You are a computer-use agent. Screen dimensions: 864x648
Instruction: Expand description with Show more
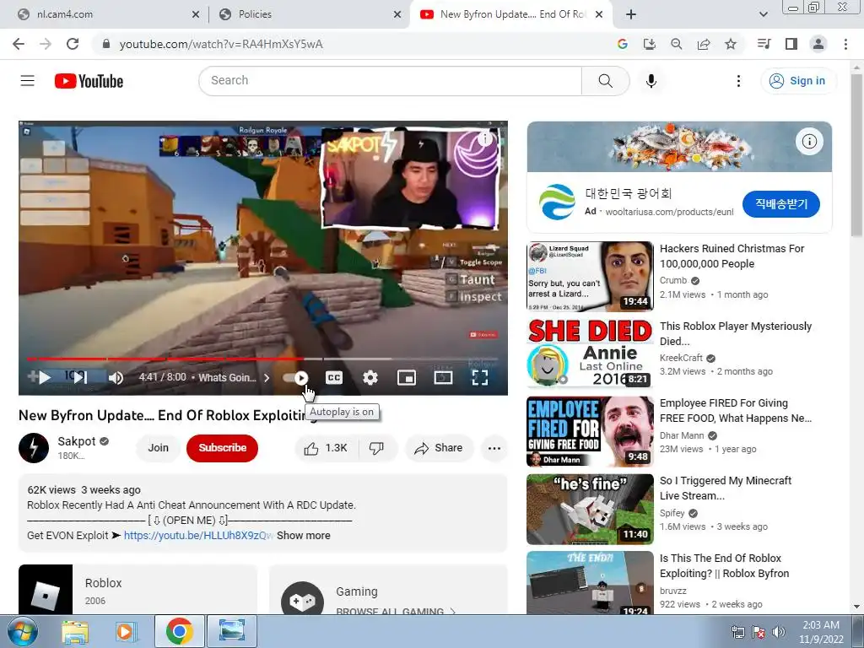point(304,536)
